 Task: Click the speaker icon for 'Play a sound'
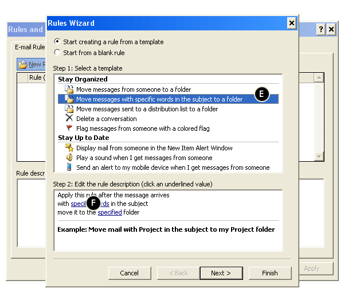(x=69, y=158)
